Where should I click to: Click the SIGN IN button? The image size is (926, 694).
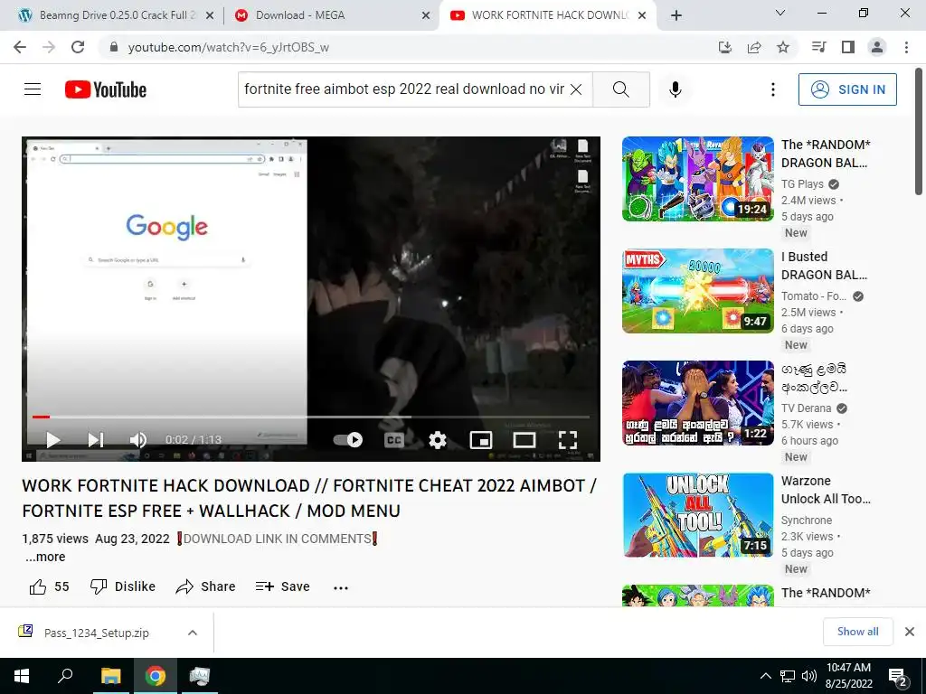pos(847,89)
